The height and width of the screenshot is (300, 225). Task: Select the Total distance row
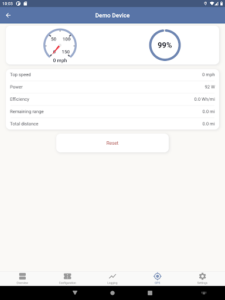pos(112,124)
